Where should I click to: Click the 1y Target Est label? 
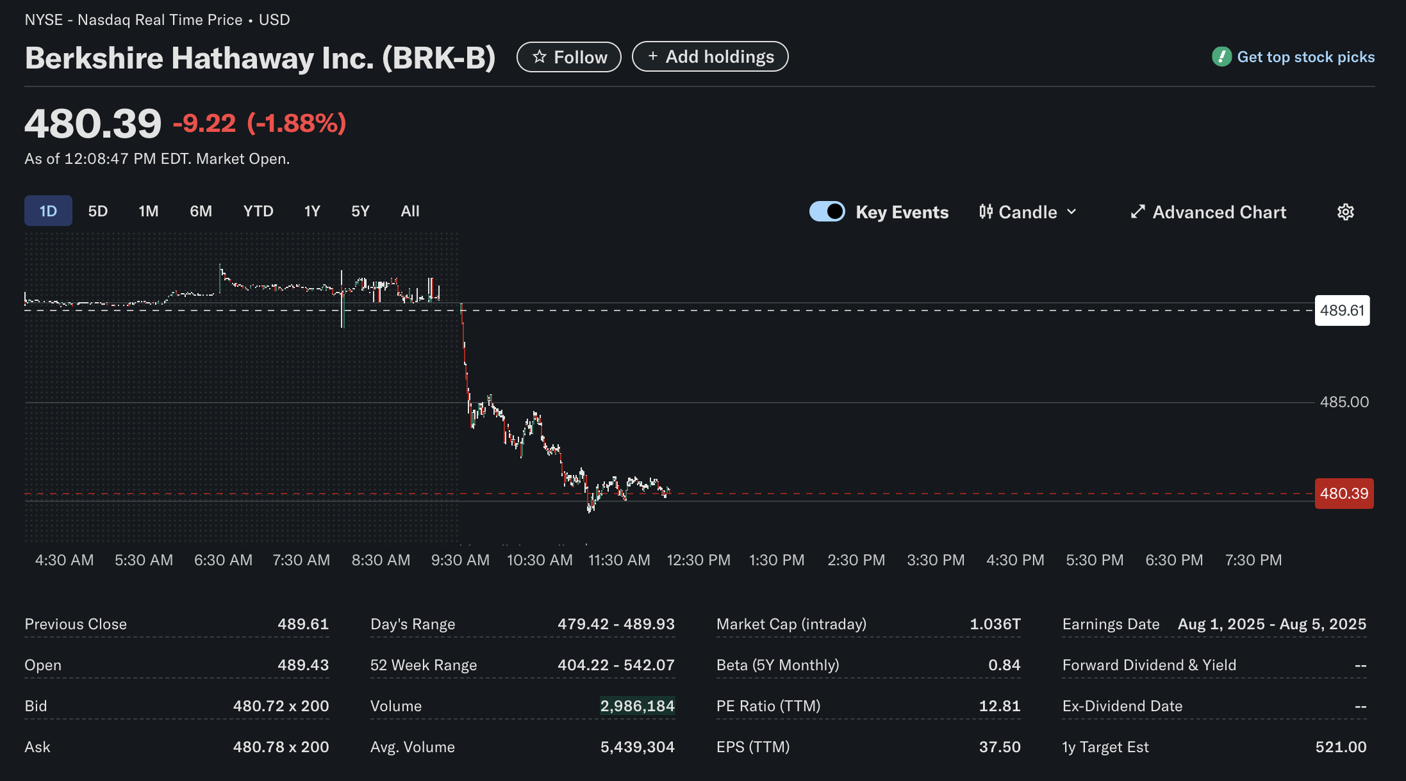[x=1105, y=747]
